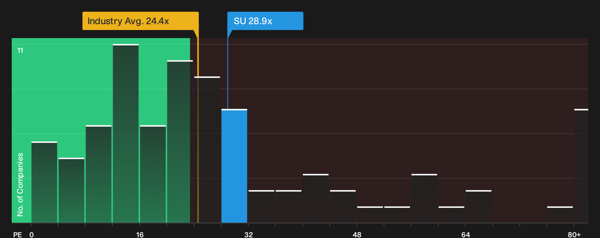This screenshot has height=238, width=600.
Task: Click the No. of Companies axis title
Action: pos(20,184)
